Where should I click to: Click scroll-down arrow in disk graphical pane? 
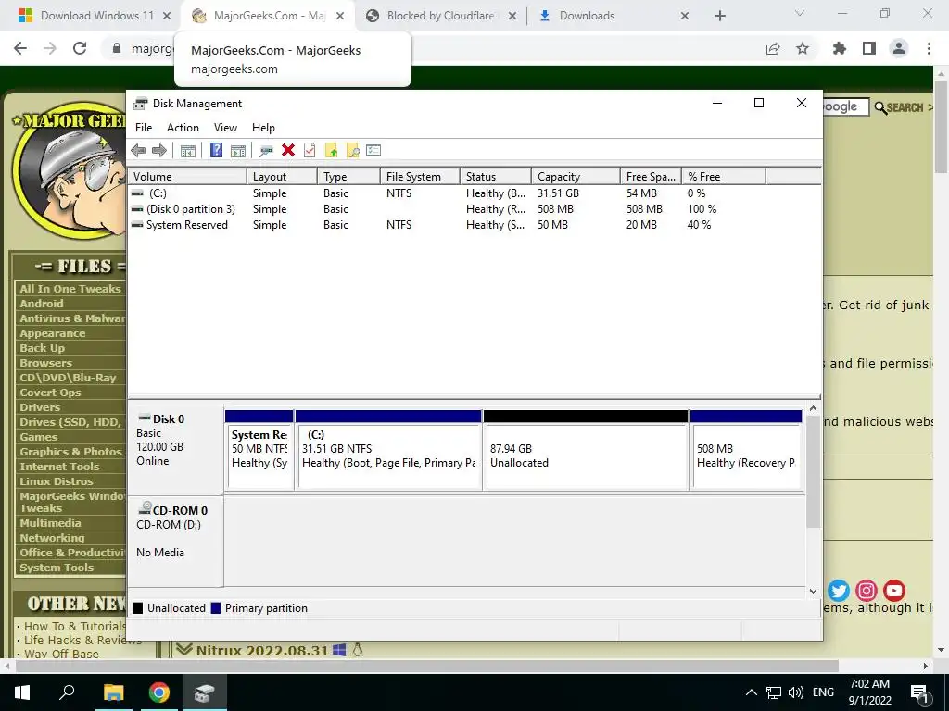813,592
